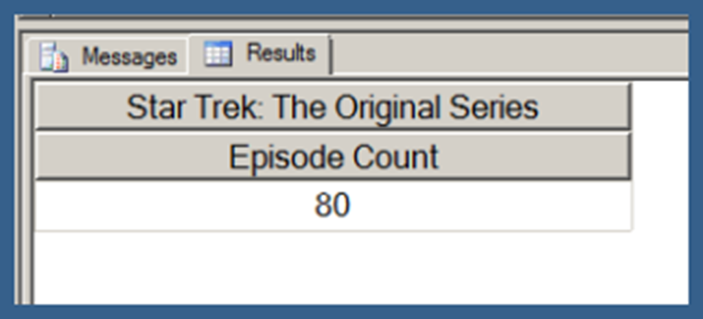Screen dimensions: 703x319
Task: Click blank white space right of the grid
Action: [x=659, y=172]
